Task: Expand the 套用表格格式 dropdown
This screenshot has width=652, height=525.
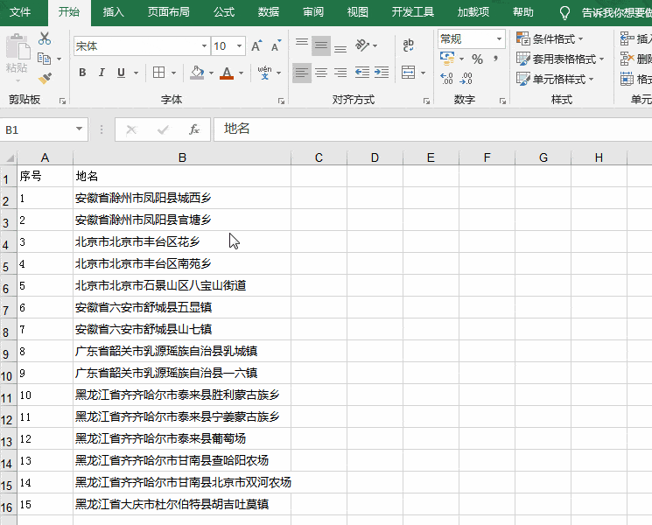Action: click(602, 59)
